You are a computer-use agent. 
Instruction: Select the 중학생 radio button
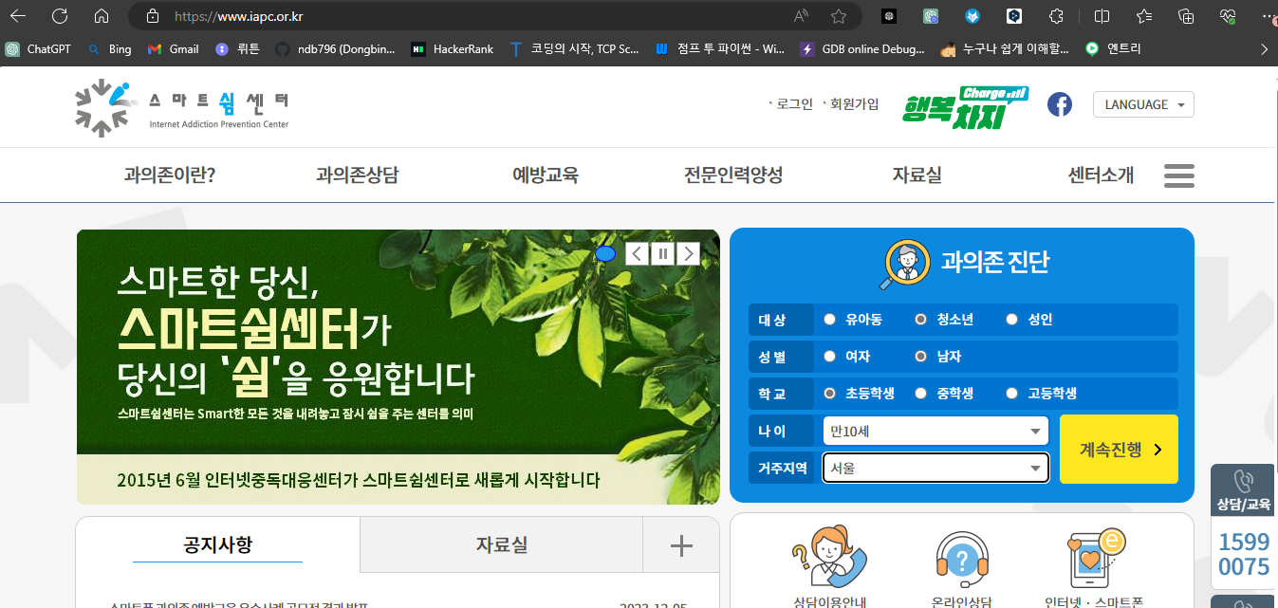click(920, 393)
